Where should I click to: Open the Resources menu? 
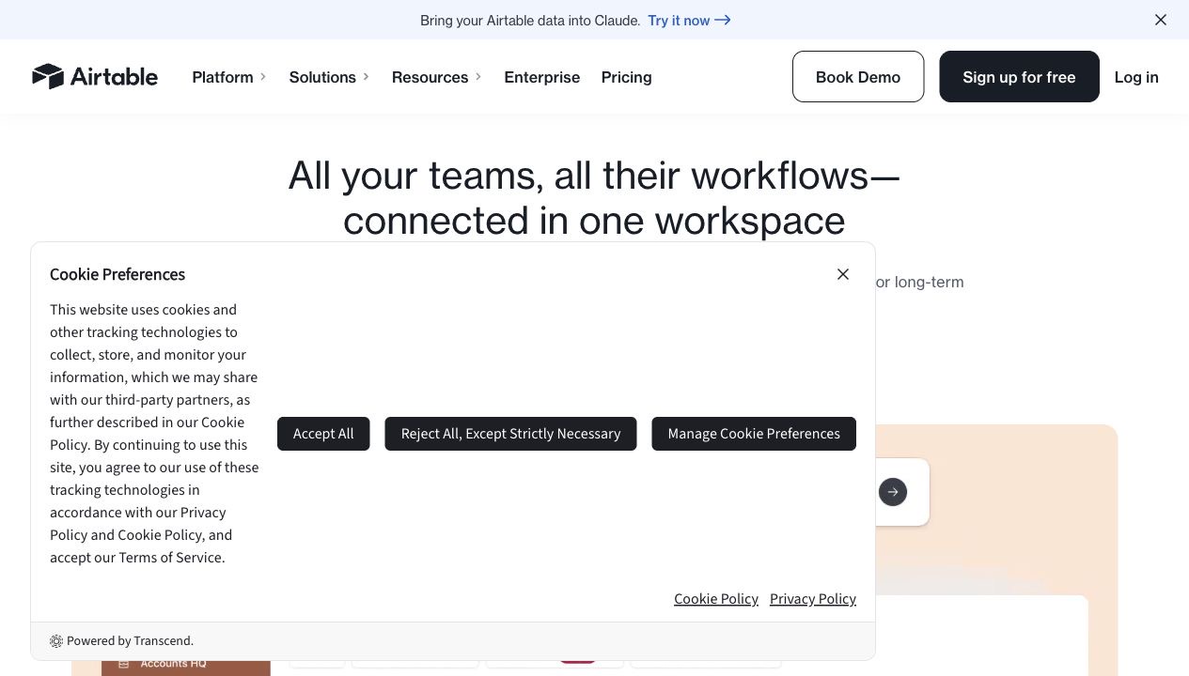[430, 77]
